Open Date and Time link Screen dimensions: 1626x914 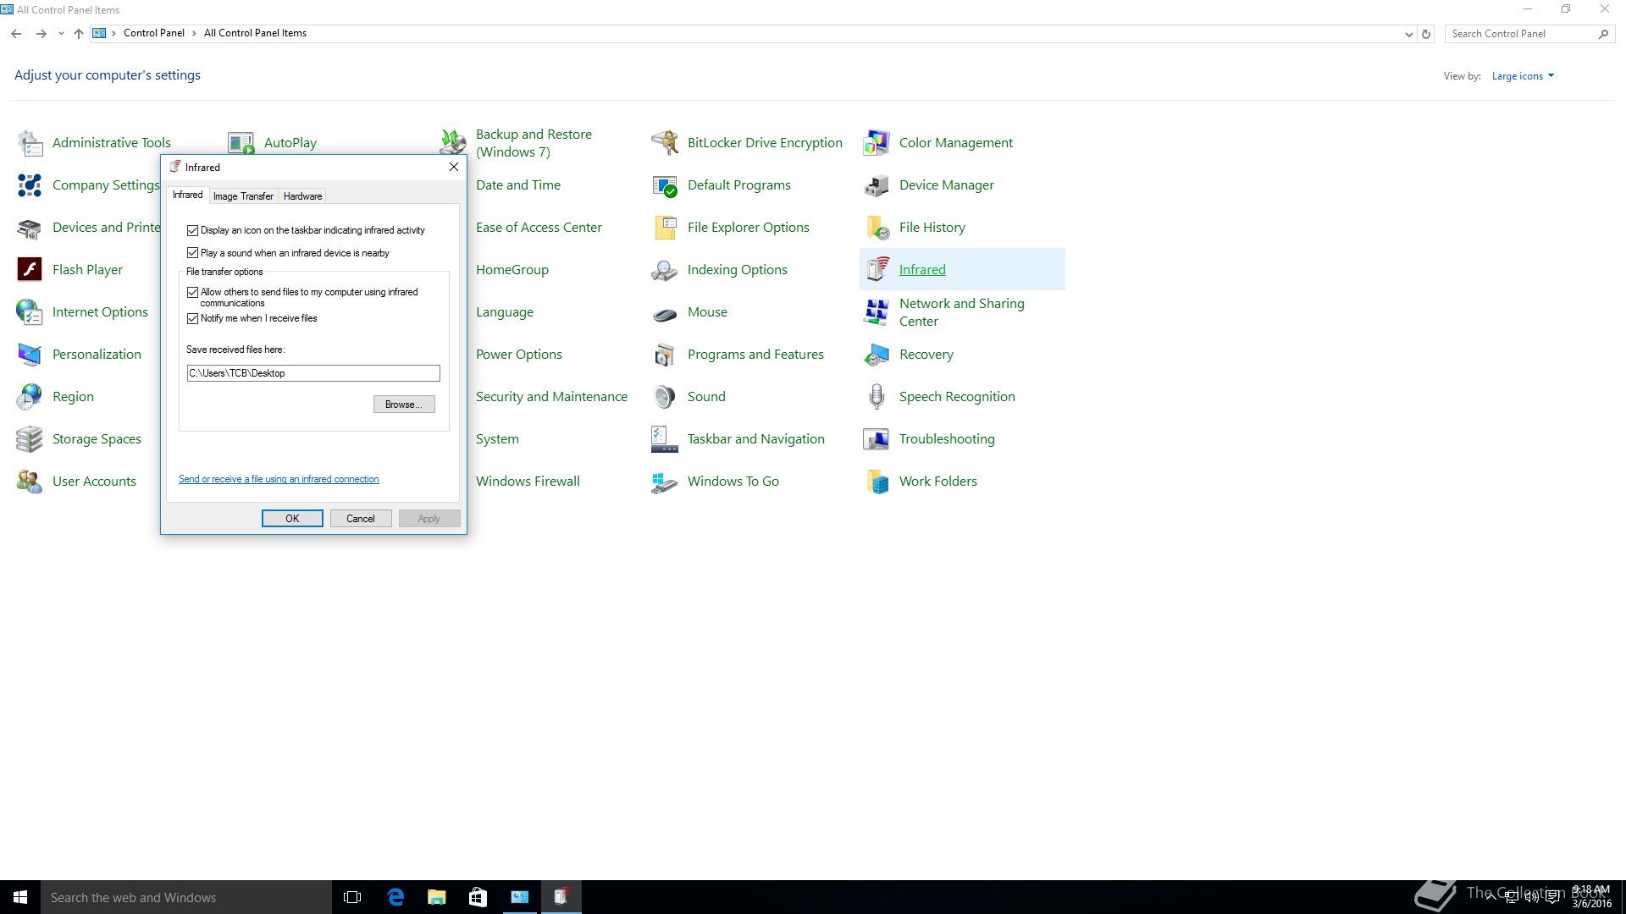(518, 185)
